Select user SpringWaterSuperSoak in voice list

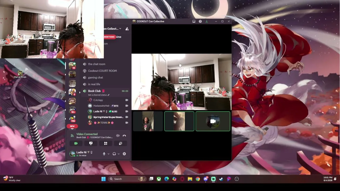pyautogui.click(x=106, y=117)
